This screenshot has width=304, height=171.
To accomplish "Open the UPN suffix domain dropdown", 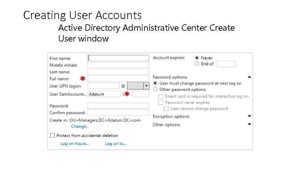I will point(146,86).
